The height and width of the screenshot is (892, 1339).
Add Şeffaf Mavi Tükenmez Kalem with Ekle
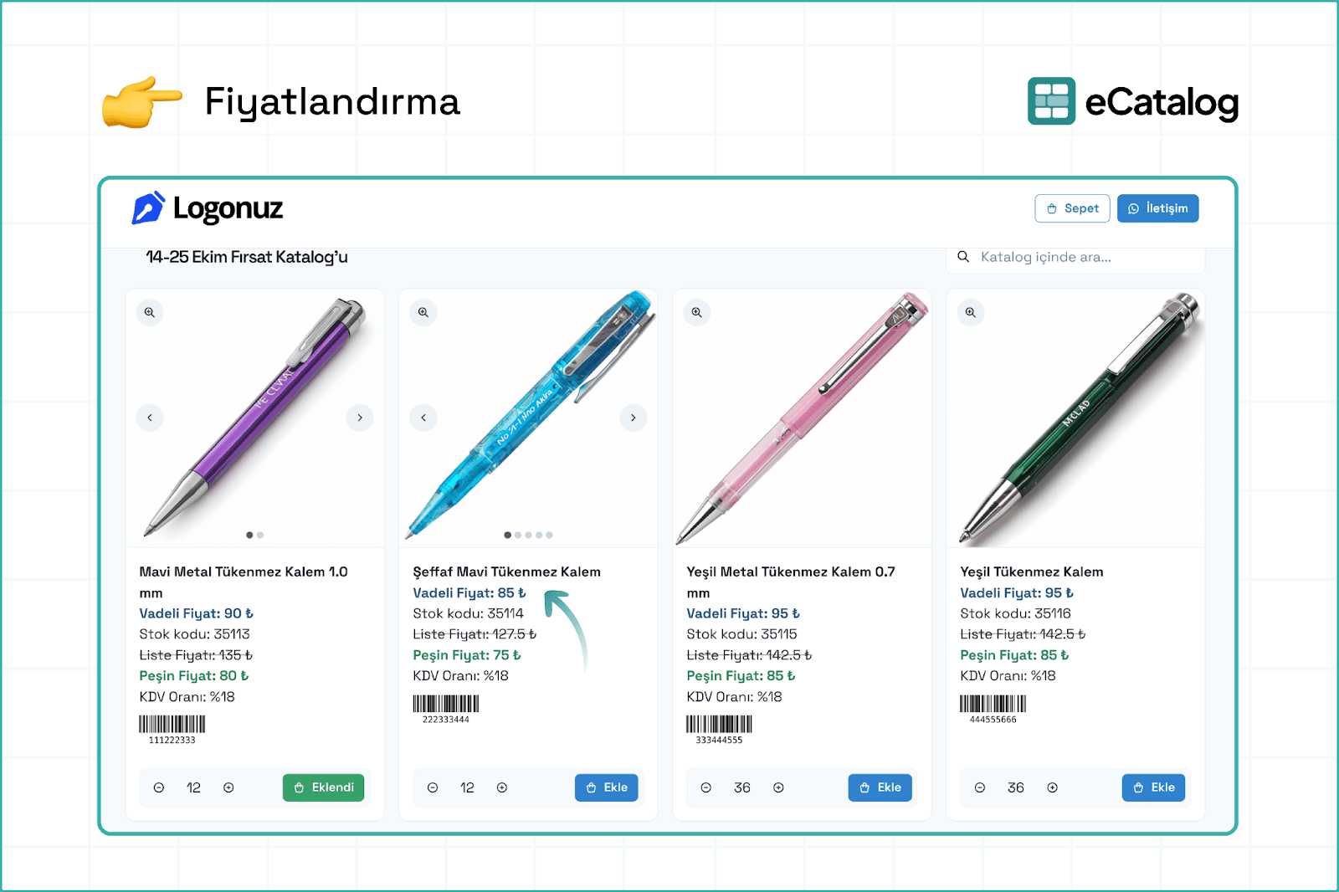(x=607, y=787)
